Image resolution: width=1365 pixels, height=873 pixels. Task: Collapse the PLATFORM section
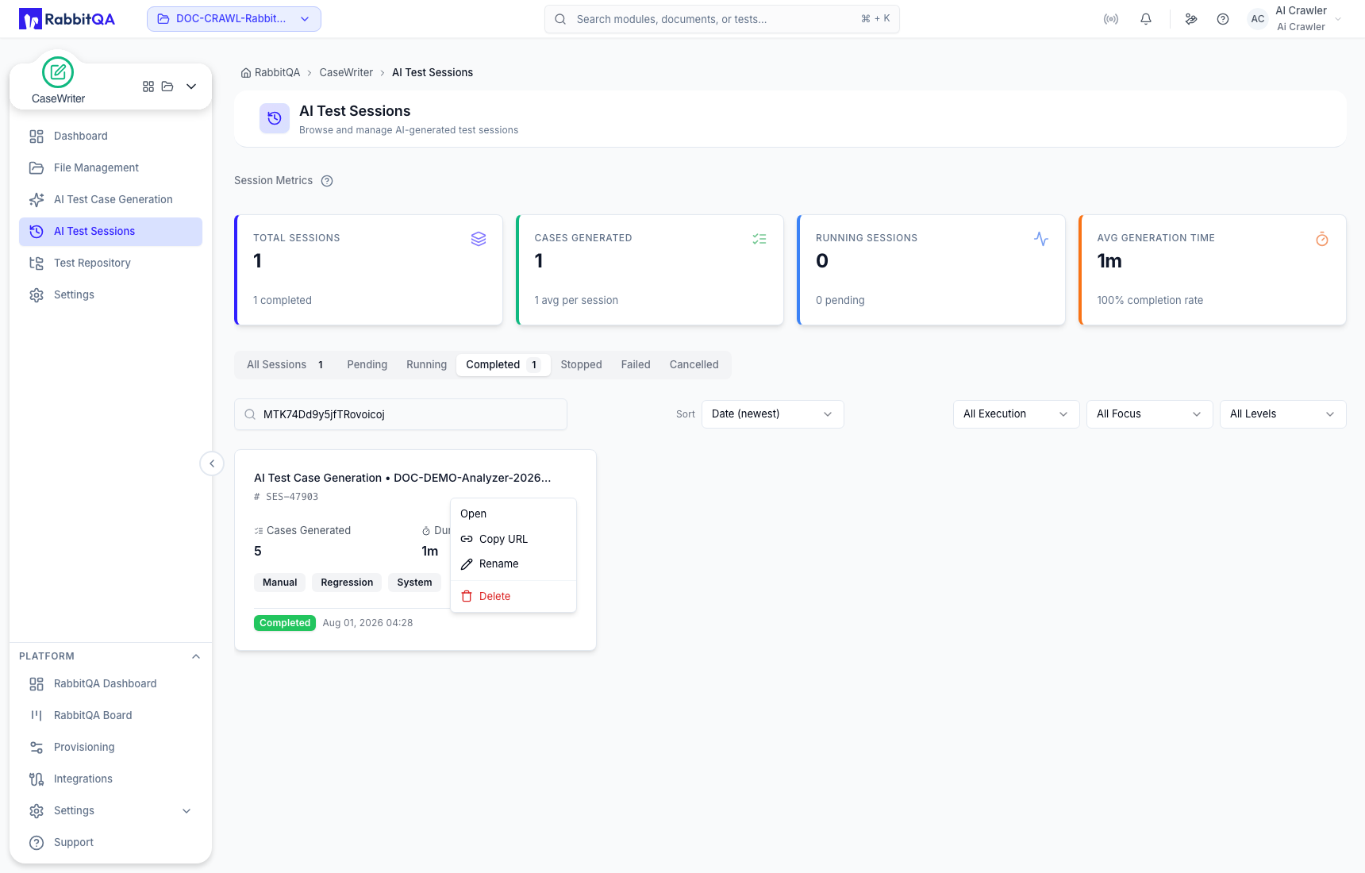[x=196, y=656]
